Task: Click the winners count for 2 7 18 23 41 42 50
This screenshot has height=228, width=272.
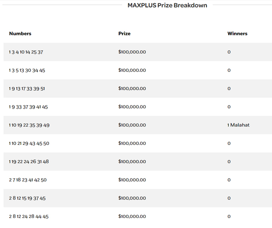Action: pos(229,180)
